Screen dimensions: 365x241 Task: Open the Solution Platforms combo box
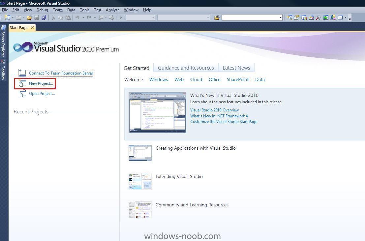click(x=184, y=17)
